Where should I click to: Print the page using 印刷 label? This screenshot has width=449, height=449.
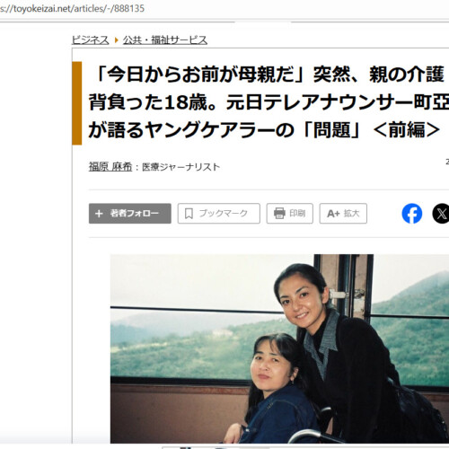pos(297,213)
